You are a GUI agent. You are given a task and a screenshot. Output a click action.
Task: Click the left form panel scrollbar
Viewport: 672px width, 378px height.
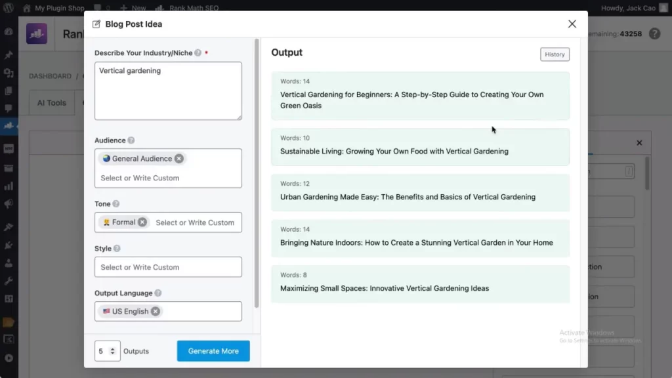click(257, 173)
